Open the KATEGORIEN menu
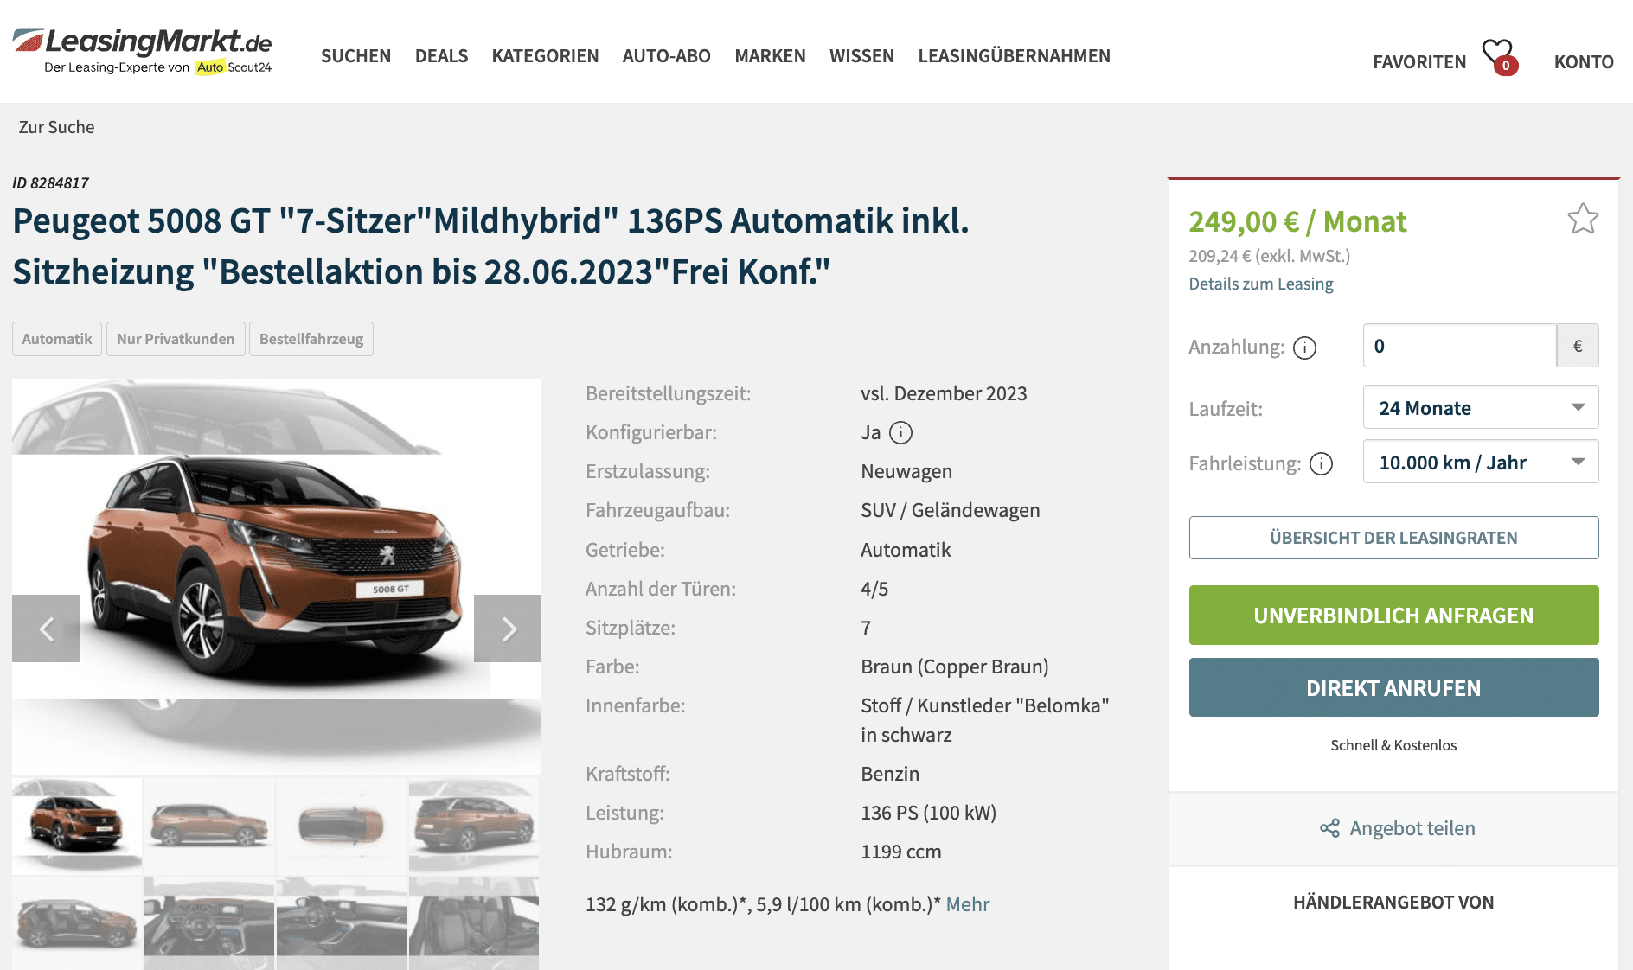The height and width of the screenshot is (970, 1633). pyautogui.click(x=545, y=56)
